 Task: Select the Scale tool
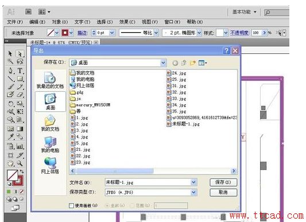point(20,104)
